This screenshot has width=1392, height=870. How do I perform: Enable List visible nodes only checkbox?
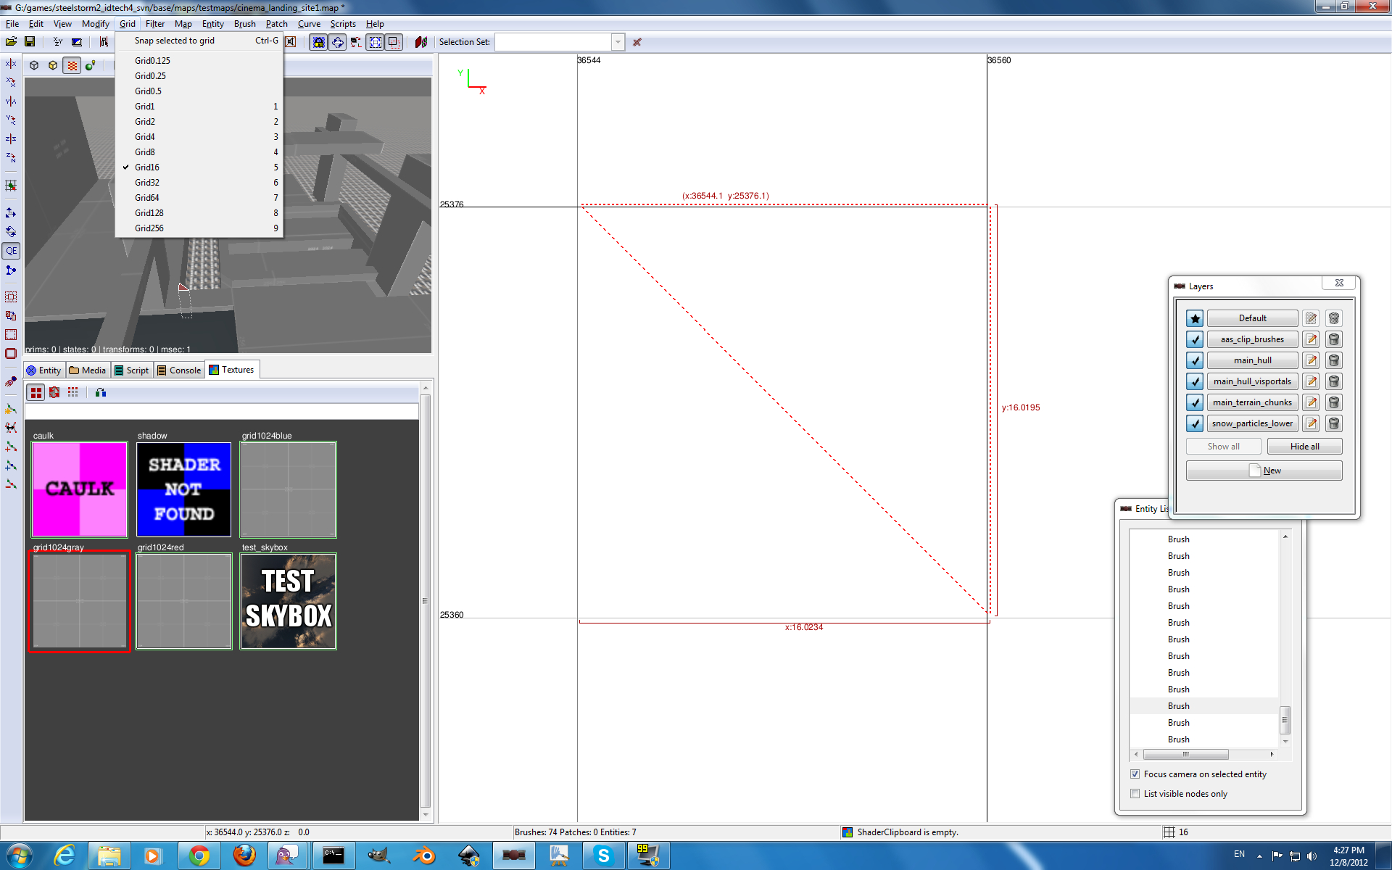pyautogui.click(x=1135, y=794)
